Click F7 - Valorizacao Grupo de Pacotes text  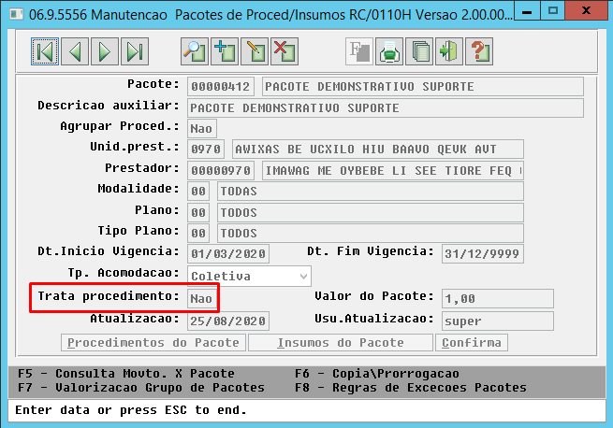point(141,388)
